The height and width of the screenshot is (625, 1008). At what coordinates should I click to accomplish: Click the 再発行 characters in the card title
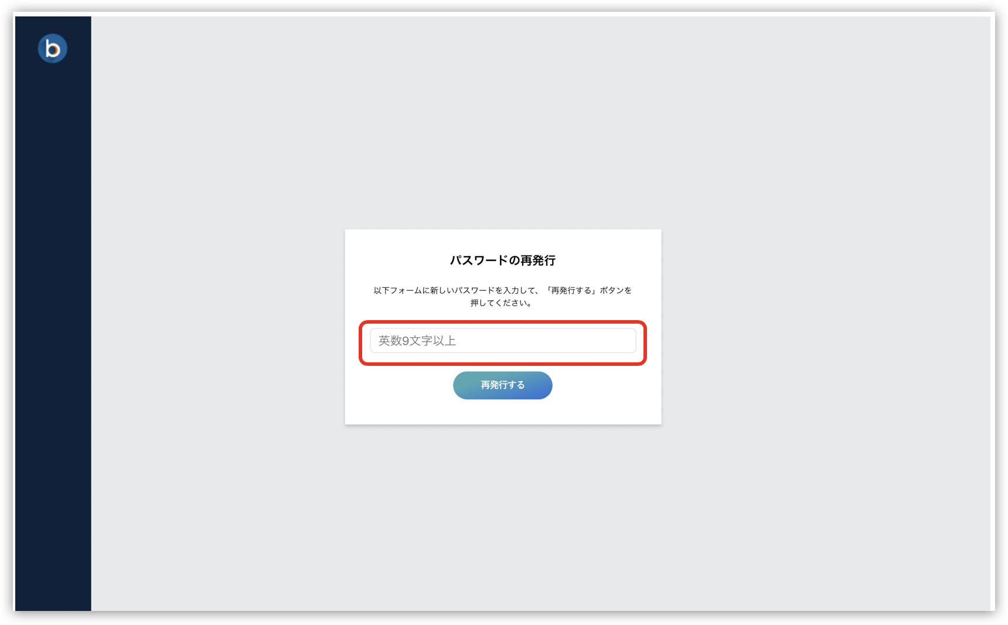click(538, 260)
